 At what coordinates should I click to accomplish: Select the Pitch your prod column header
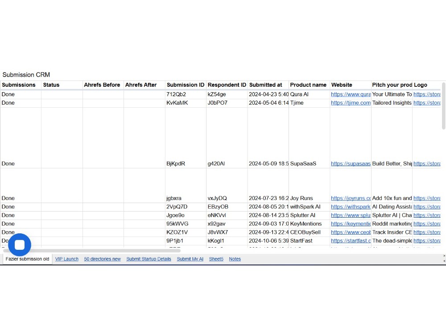[x=392, y=85]
